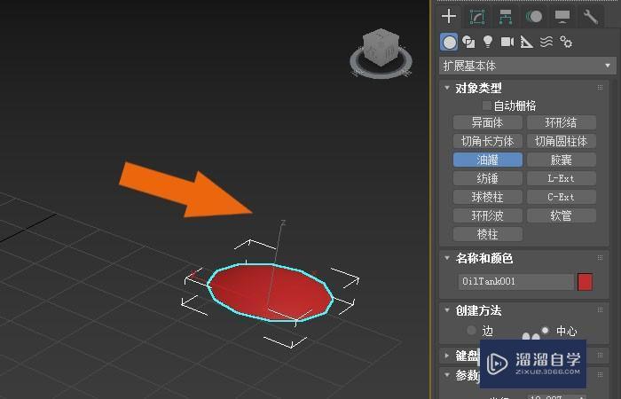The image size is (621, 399).
Task: Click the 球棱柱 object button
Action: [488, 197]
